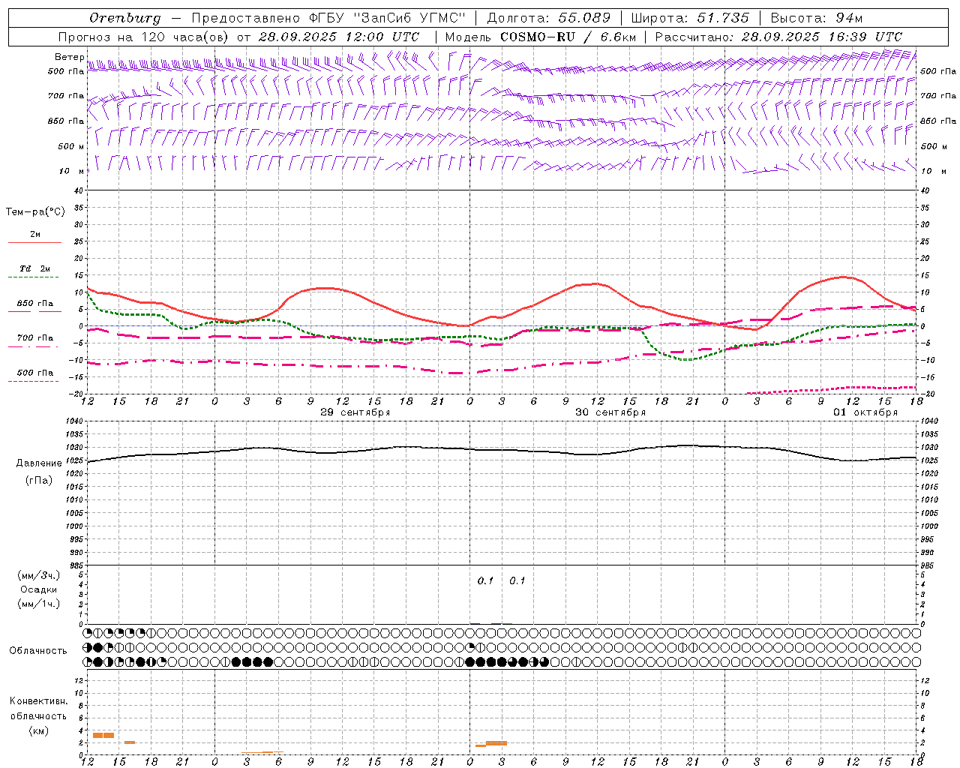Click the "10 м" wind level label on left

(71, 171)
